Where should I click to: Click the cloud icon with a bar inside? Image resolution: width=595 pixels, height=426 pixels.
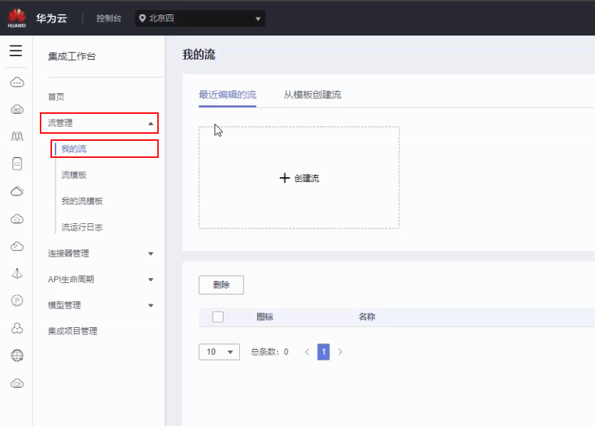coord(17,110)
